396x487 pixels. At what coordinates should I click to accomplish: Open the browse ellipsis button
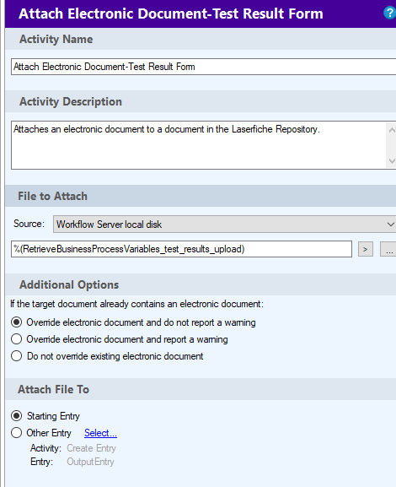[x=388, y=249]
